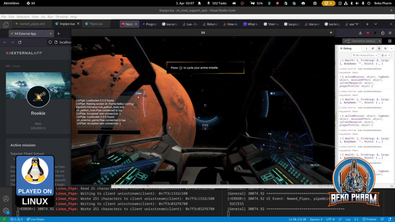The width and height of the screenshot is (395, 222).
Task: Open the Selection menu in VS Code
Action: tap(23, 17)
